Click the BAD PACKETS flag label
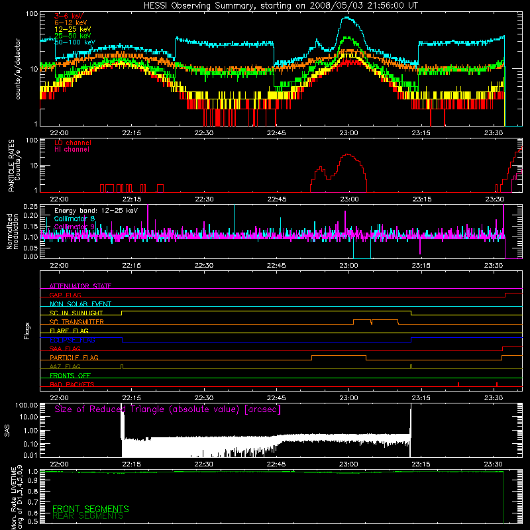Screen dimensions: 530x530 [x=72, y=384]
